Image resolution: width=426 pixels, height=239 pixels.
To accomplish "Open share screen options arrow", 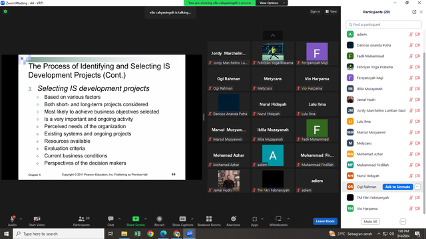I will [146, 219].
